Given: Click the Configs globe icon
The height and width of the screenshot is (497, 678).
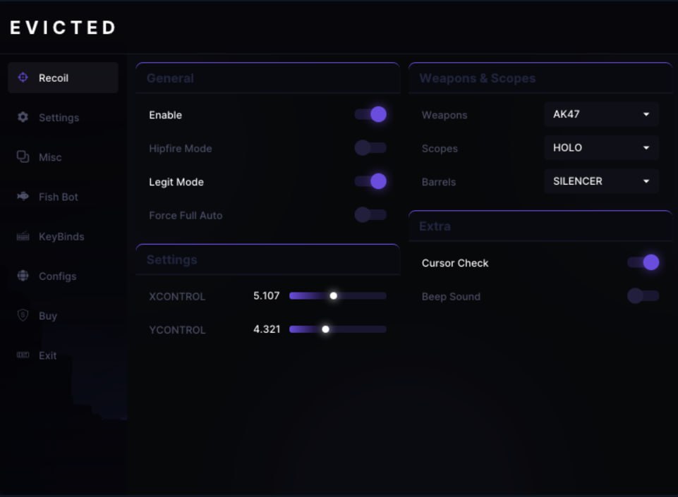Looking at the screenshot, I should [21, 276].
